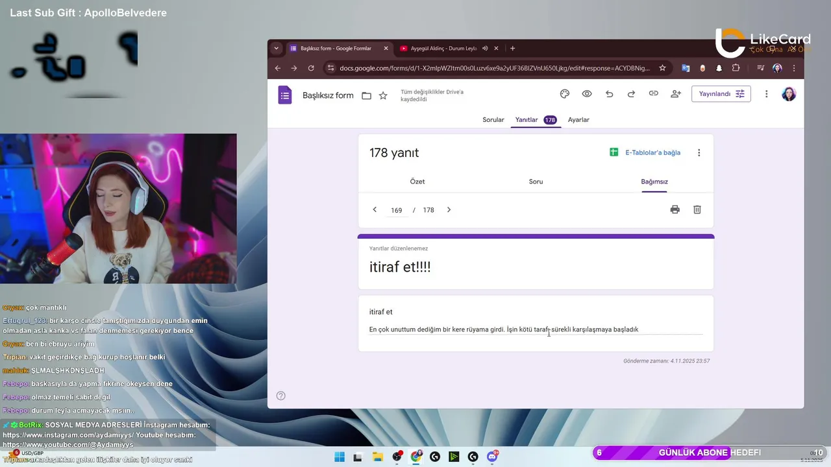831x467 pixels.
Task: Click the docs.google.com address bar
Action: (x=495, y=68)
